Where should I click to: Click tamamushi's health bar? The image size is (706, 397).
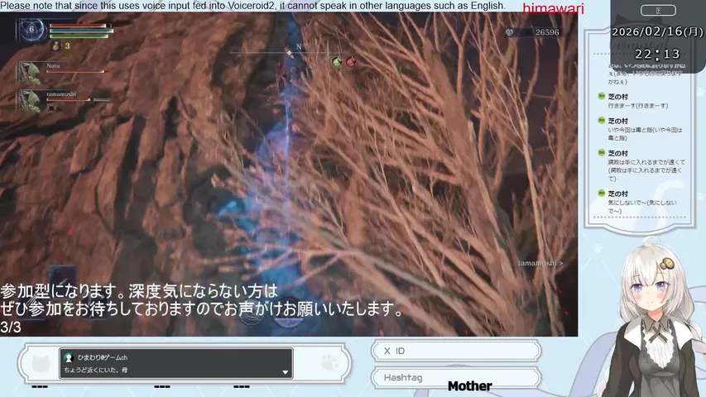(78, 100)
